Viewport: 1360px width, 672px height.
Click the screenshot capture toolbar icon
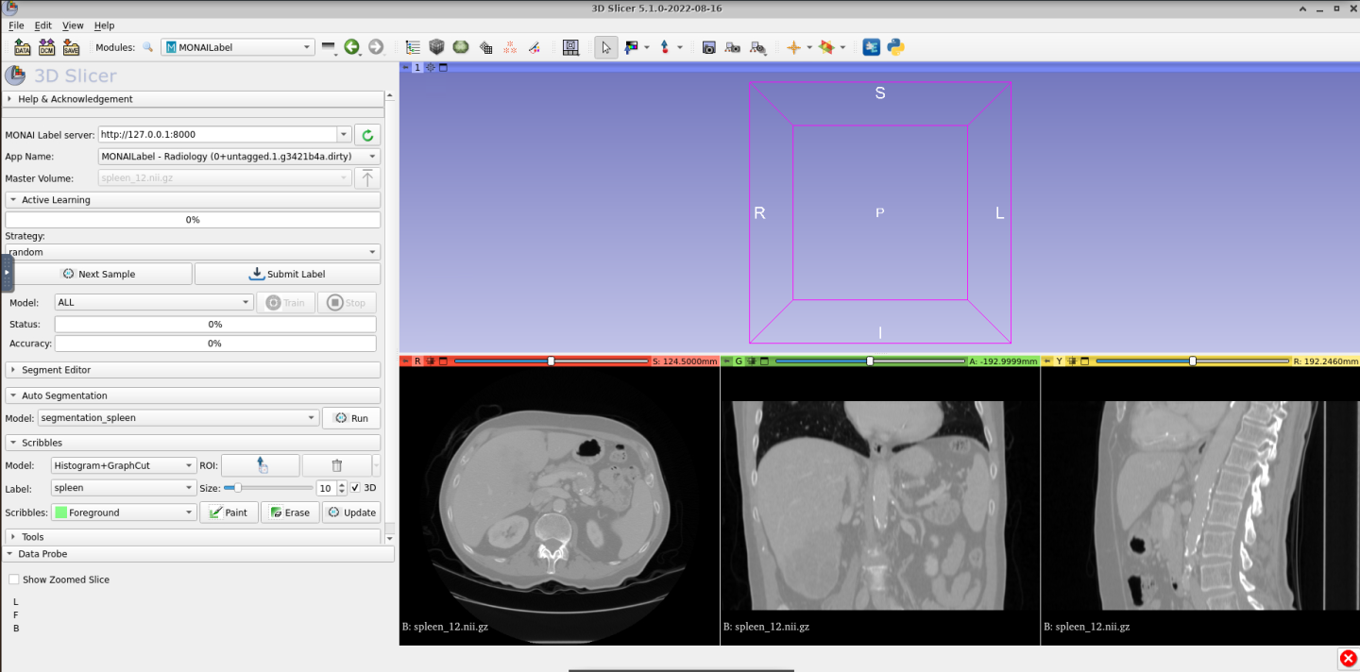[708, 47]
